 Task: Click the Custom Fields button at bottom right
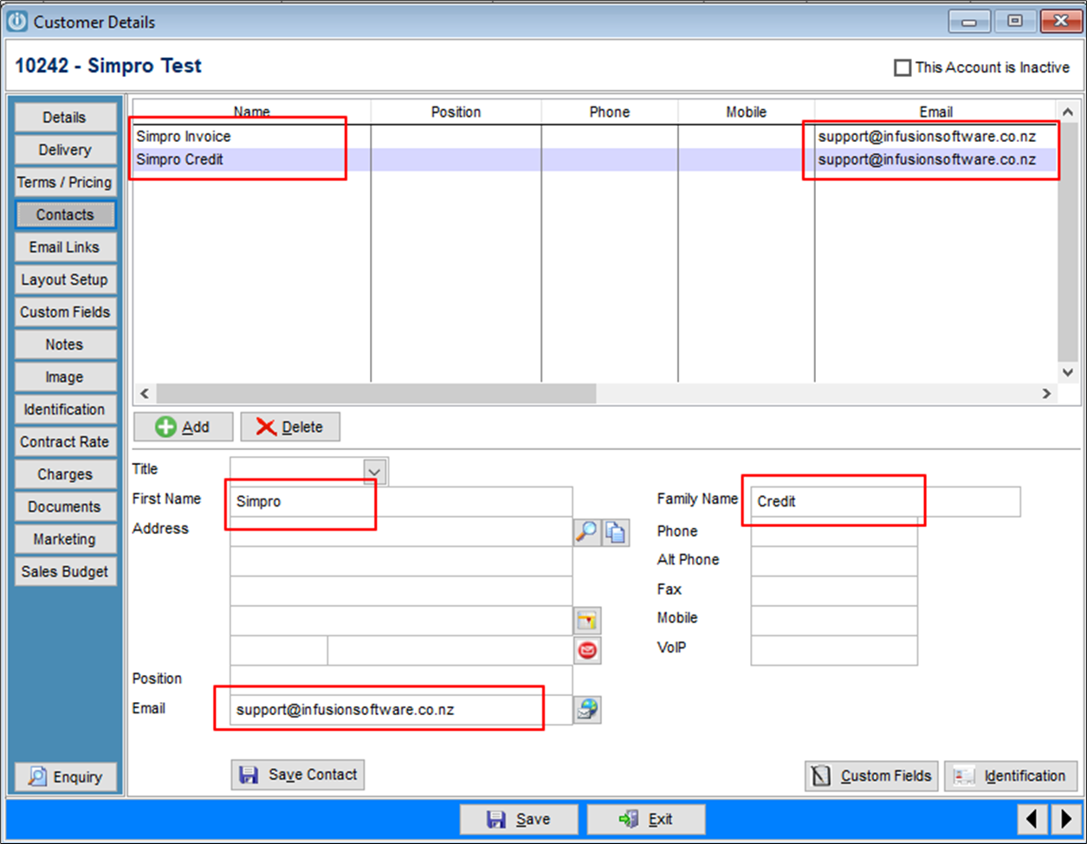[871, 776]
